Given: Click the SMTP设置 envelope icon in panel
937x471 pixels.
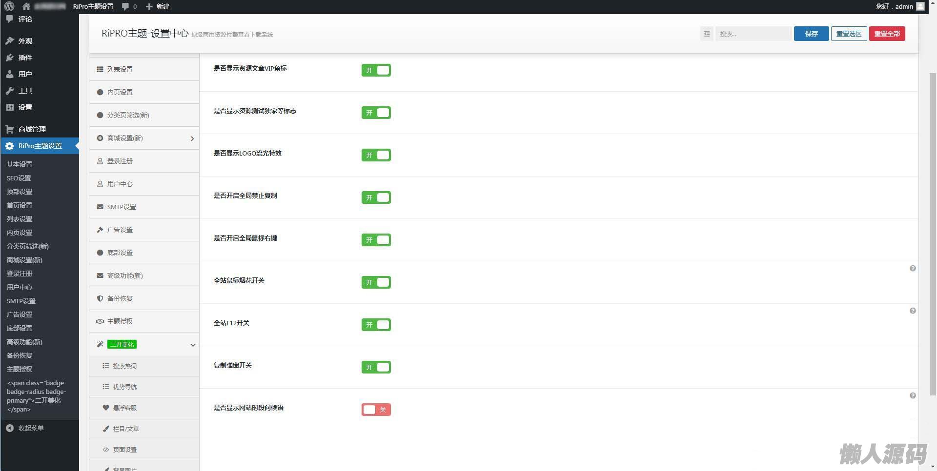Looking at the screenshot, I should pyautogui.click(x=100, y=207).
